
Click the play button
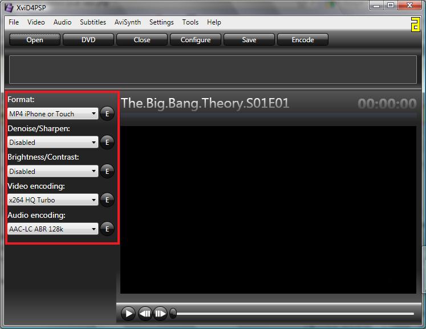[x=128, y=314]
